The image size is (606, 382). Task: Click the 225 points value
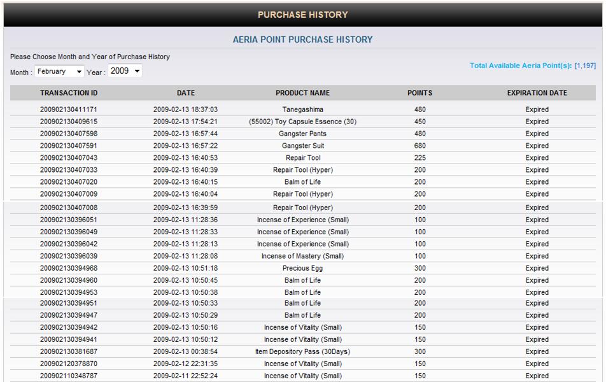(x=420, y=158)
